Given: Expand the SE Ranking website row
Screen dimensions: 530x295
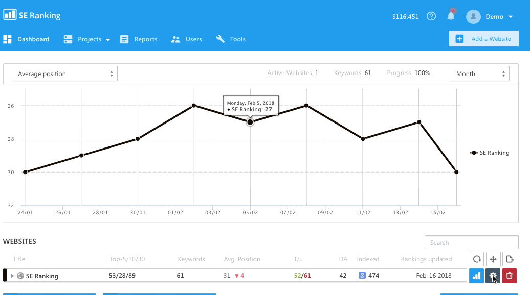Looking at the screenshot, I should point(12,276).
